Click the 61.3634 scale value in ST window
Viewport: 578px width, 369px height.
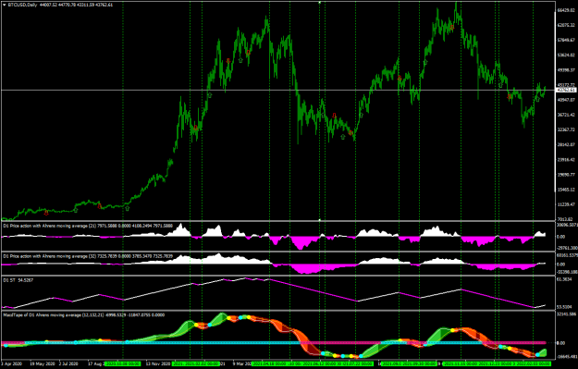click(564, 280)
